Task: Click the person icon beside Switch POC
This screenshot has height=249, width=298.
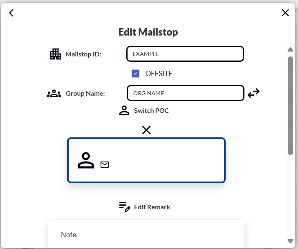Action: [x=124, y=110]
